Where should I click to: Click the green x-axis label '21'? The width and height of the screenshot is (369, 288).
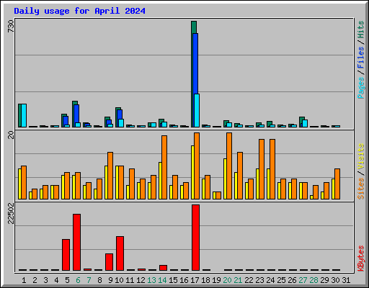238,280
